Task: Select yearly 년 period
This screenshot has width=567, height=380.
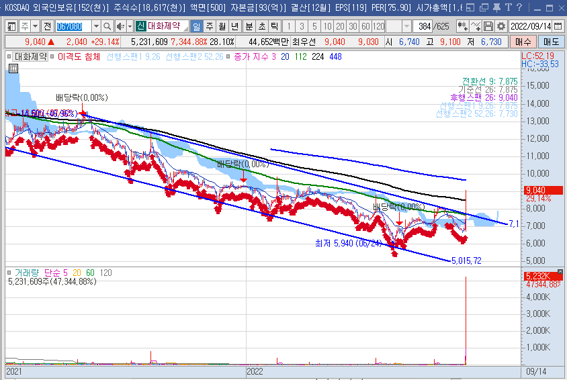Action: (234, 26)
